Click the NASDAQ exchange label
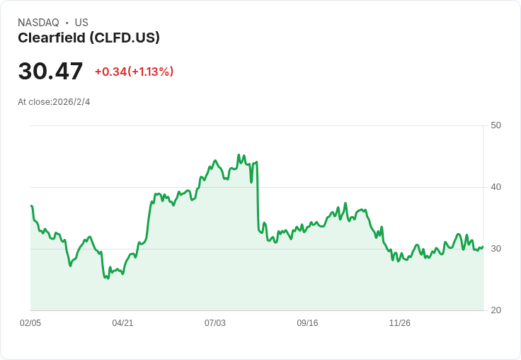This screenshot has height=360, width=521. [x=38, y=23]
